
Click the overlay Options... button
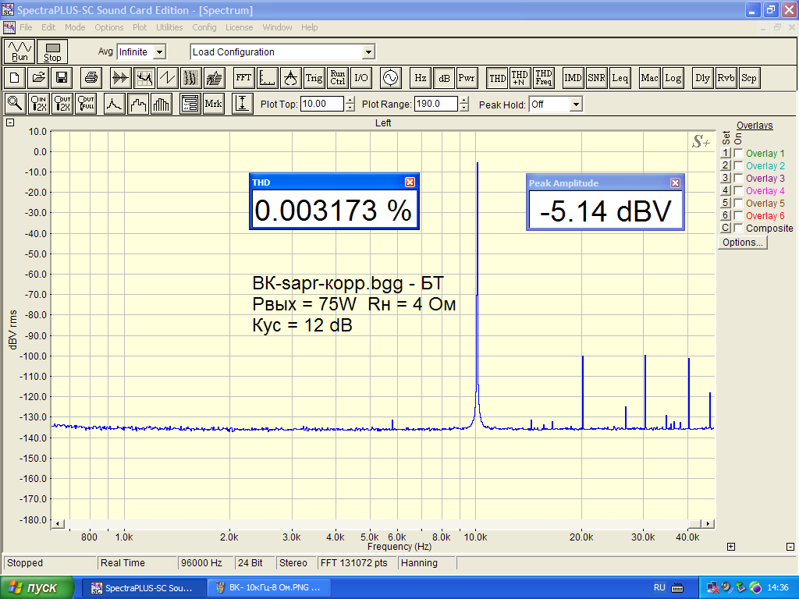click(743, 243)
